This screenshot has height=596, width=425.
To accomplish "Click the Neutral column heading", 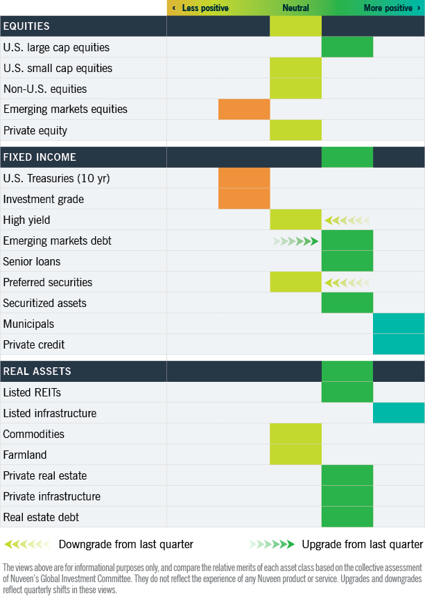I will (x=295, y=8).
